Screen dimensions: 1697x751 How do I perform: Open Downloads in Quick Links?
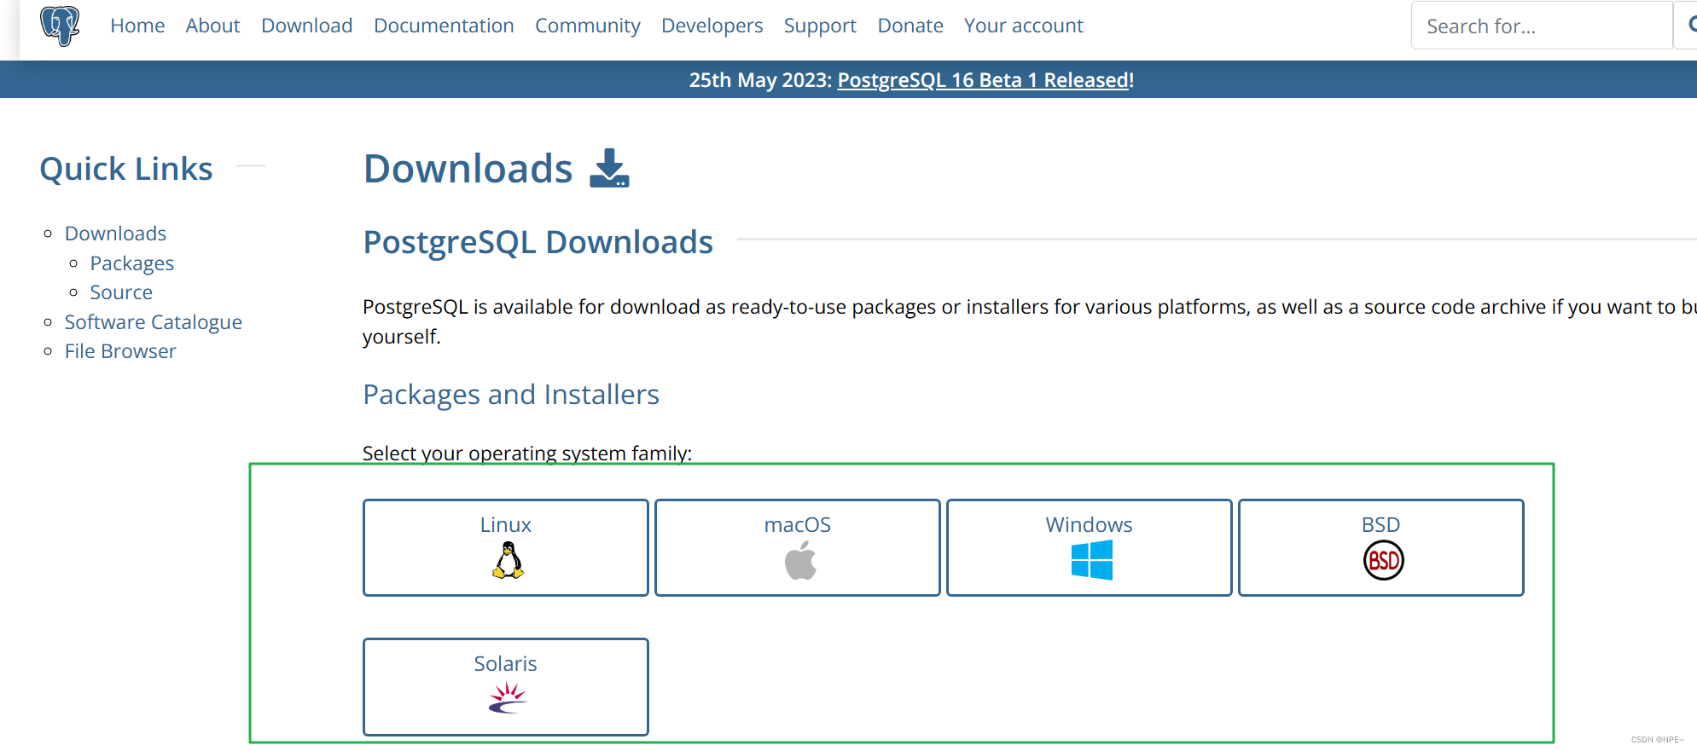[x=115, y=234]
